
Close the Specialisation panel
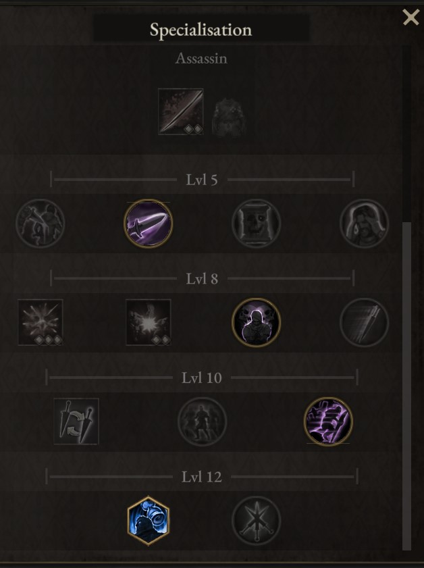[410, 18]
